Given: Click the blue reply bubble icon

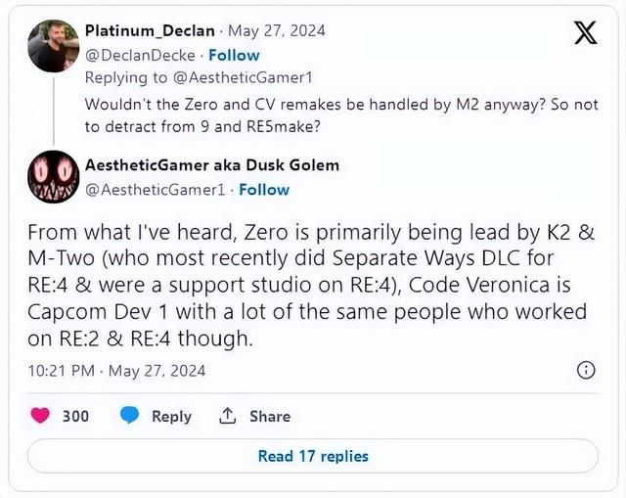Looking at the screenshot, I should (x=130, y=416).
